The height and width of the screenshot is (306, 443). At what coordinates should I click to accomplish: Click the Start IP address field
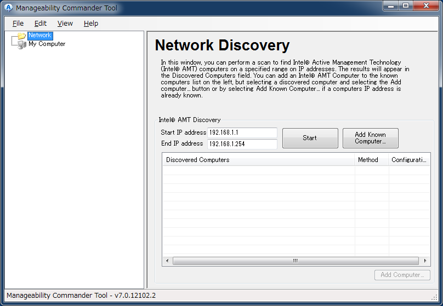[242, 132]
